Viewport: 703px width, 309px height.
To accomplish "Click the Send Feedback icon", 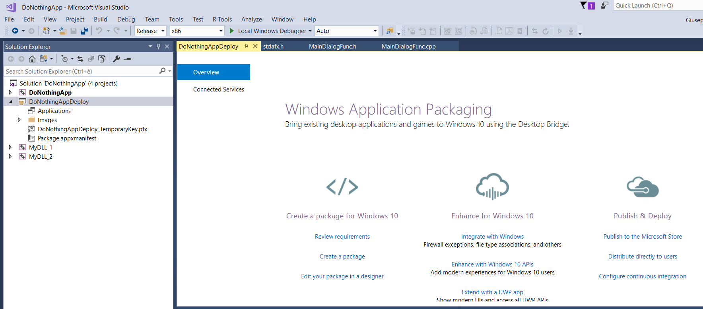I will 605,6.
